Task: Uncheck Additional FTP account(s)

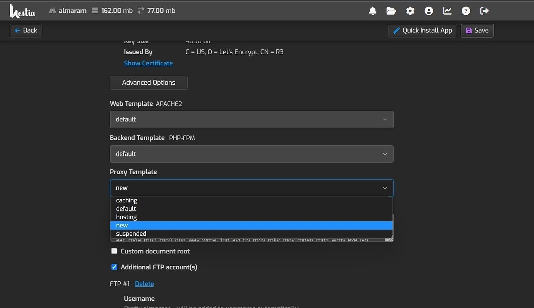Action: 114,267
